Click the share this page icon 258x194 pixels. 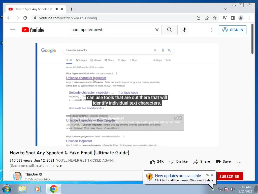[207, 18]
